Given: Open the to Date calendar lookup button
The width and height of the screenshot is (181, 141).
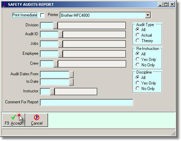Looking at the screenshot, I should click(x=71, y=82).
